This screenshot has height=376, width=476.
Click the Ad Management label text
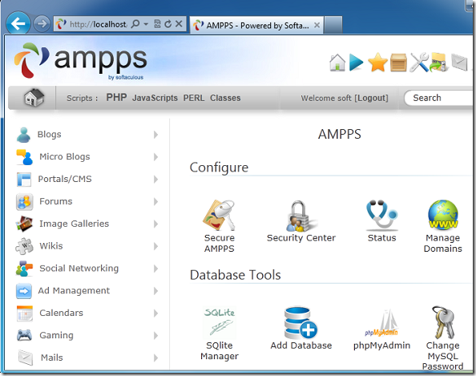(x=74, y=291)
